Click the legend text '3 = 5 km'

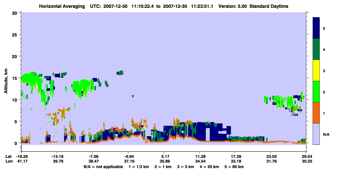click(186, 166)
